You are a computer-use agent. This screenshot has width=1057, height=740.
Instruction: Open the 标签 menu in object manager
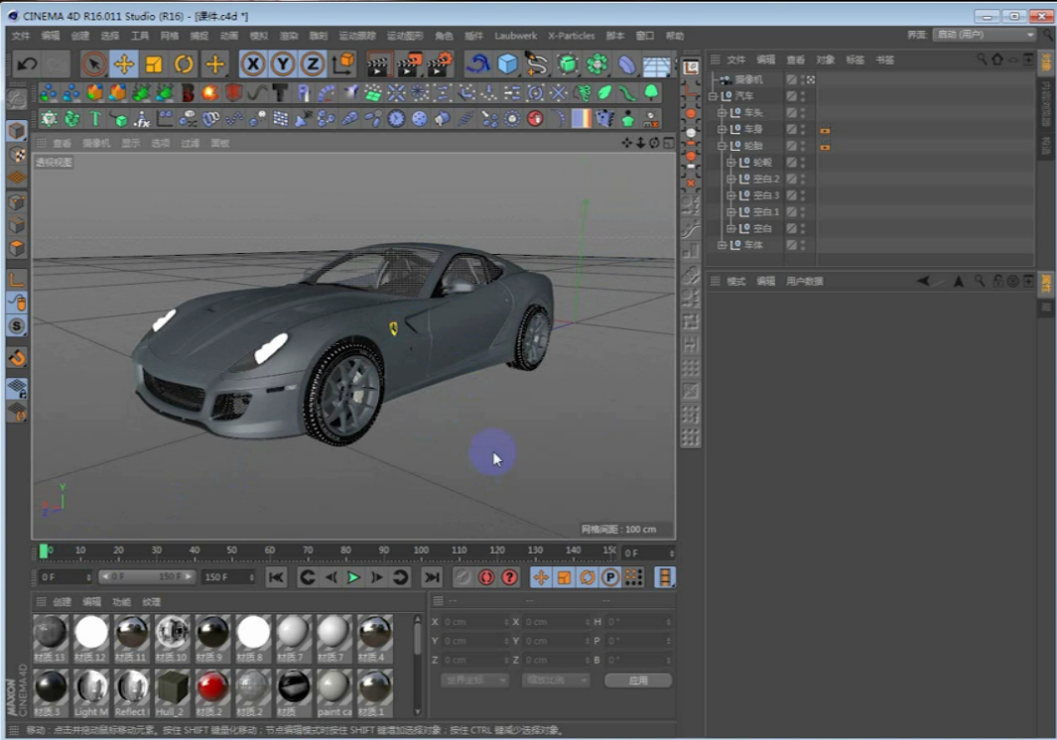pos(855,60)
